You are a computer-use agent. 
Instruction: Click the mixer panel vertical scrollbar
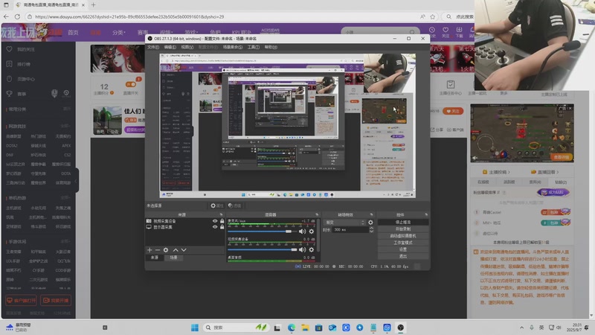tap(318, 235)
